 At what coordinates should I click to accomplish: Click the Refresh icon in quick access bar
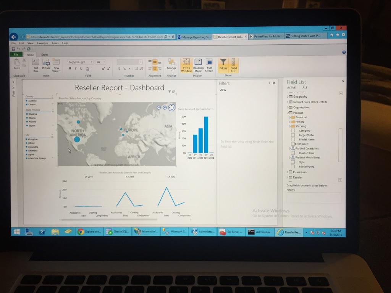pos(29,49)
